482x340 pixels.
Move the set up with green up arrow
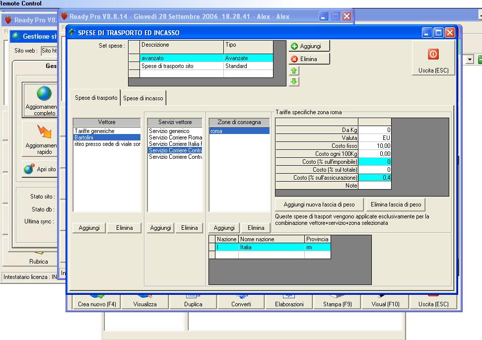[294, 70]
